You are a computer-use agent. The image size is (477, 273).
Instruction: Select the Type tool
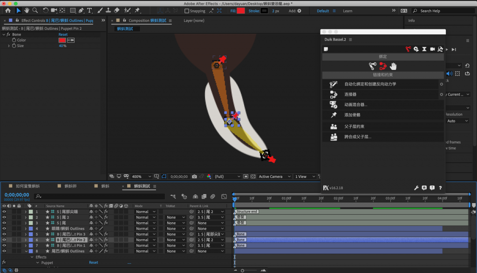tap(89, 11)
